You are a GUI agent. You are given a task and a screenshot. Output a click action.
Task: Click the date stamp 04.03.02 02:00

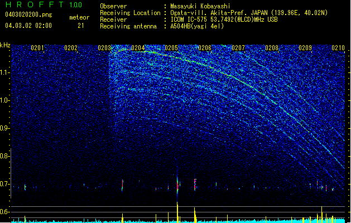[28, 26]
